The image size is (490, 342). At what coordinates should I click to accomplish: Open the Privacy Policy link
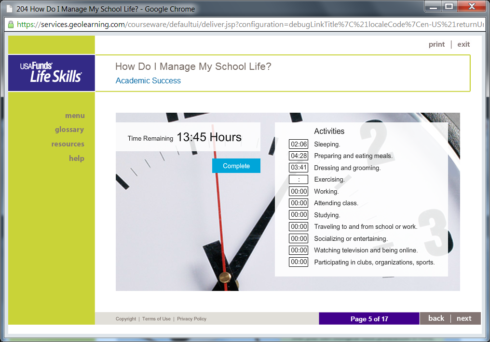click(191, 318)
